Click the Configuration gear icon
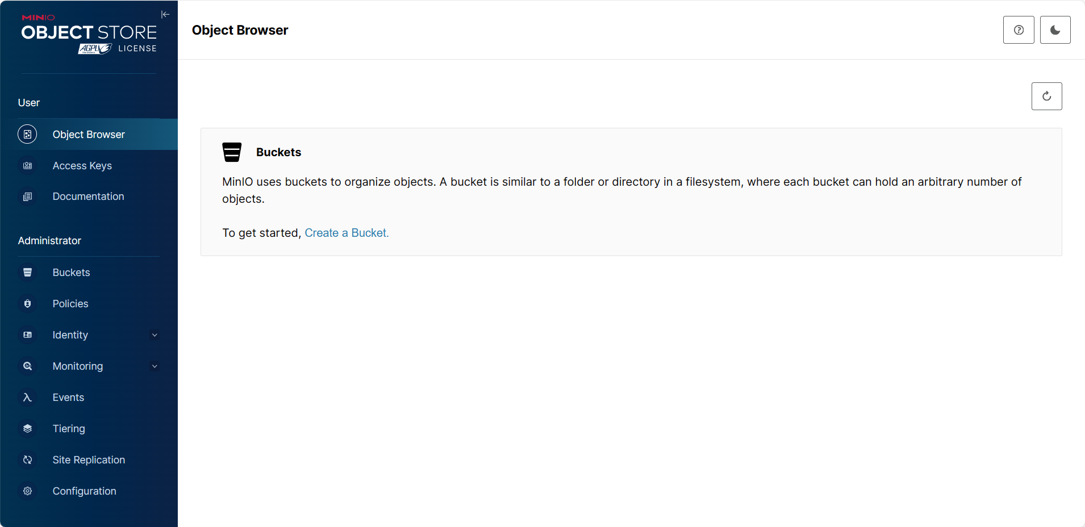 27,491
